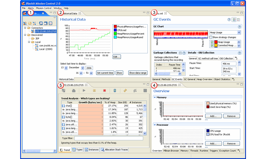Open the month dropdown next to December
This screenshot has height=159, width=261.
tap(82, 68)
